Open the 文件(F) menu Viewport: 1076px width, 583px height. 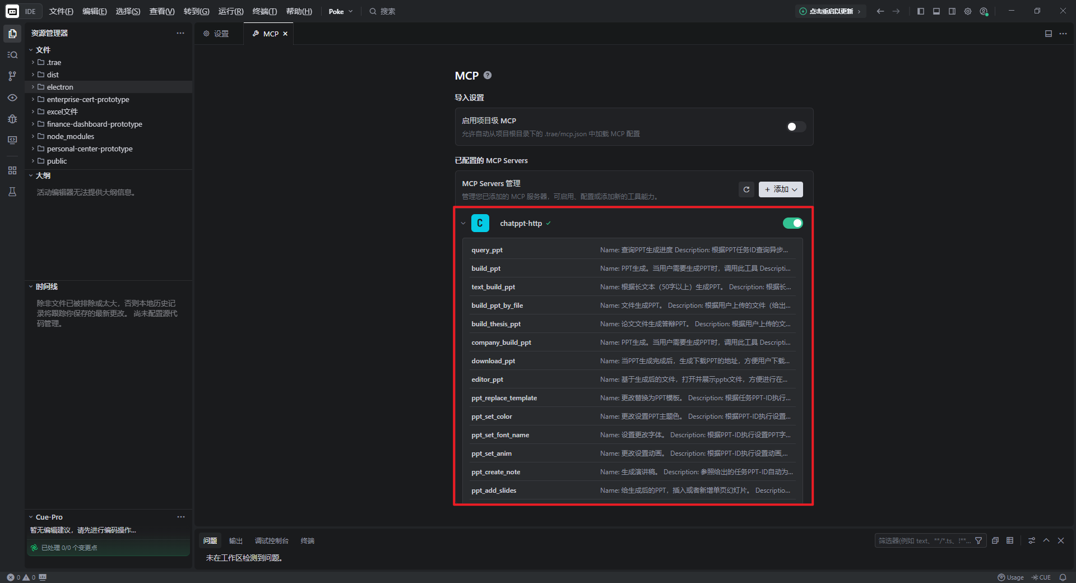(61, 11)
